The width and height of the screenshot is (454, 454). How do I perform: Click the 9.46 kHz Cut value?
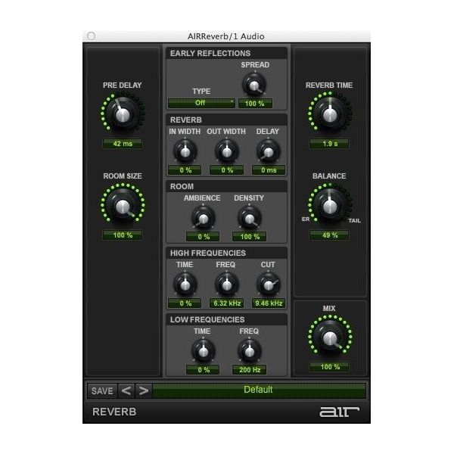269,303
